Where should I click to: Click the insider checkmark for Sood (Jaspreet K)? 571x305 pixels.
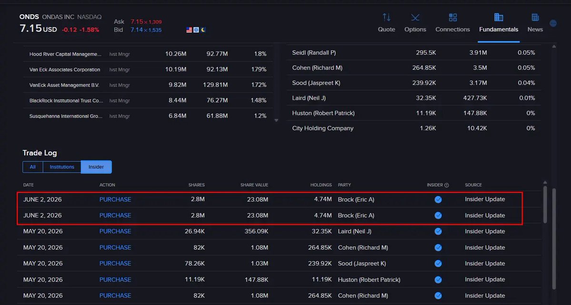coord(438,264)
